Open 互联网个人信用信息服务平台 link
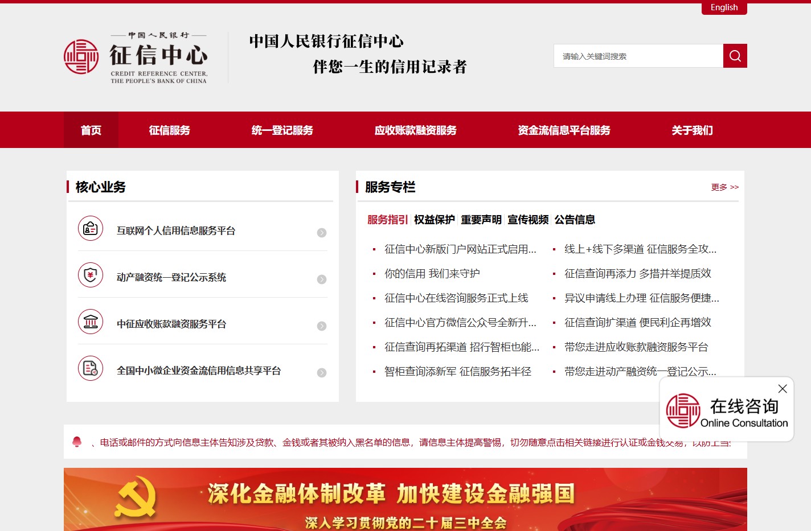The height and width of the screenshot is (531, 811). pos(176,230)
